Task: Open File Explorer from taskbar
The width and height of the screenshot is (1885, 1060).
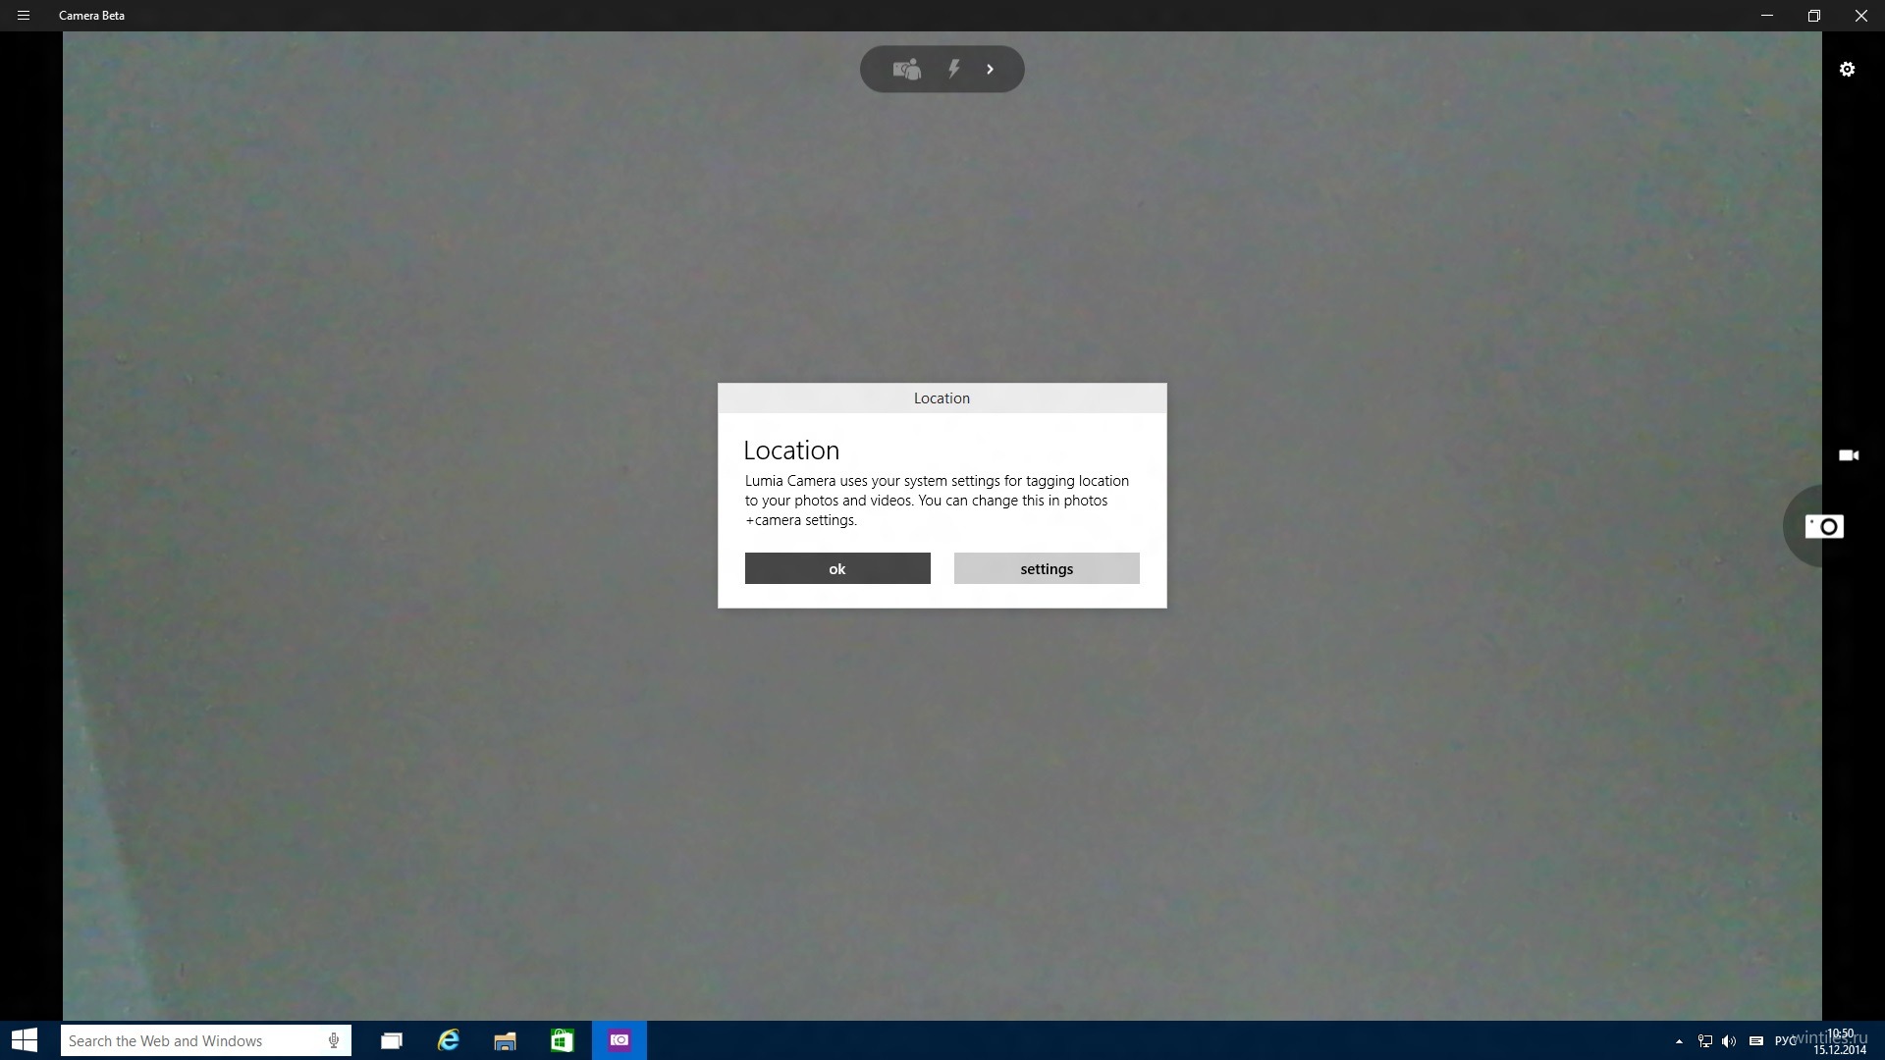Action: pos(505,1040)
